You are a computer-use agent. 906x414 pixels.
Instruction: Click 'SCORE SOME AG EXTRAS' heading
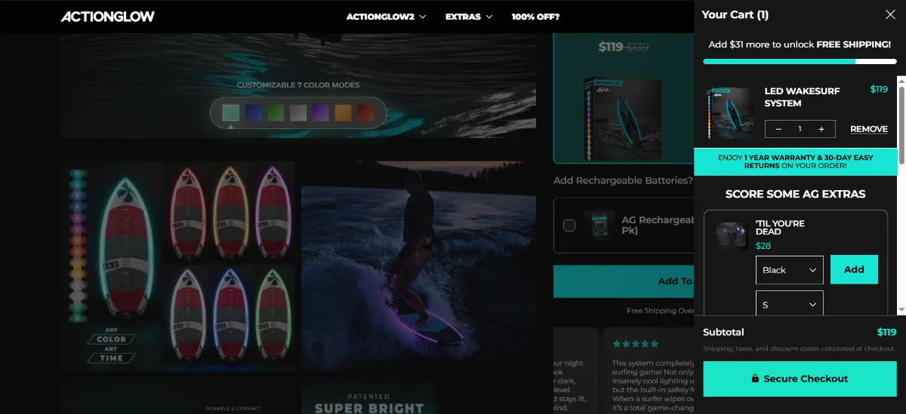pos(795,194)
